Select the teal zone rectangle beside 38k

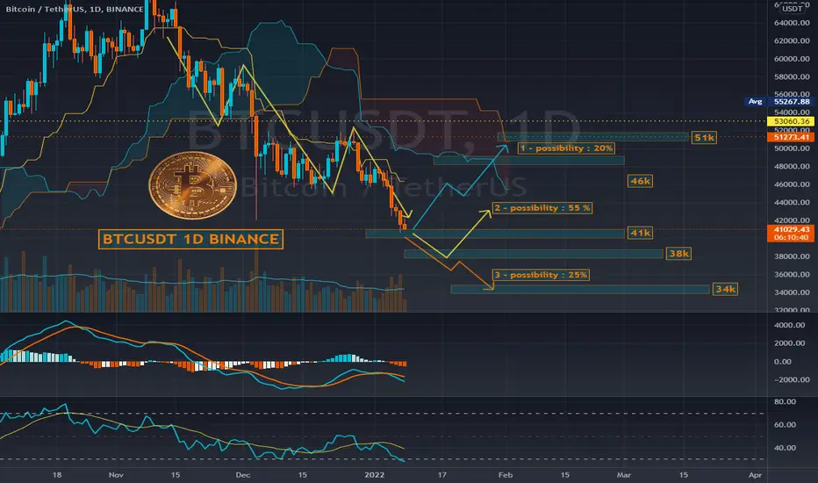(534, 255)
